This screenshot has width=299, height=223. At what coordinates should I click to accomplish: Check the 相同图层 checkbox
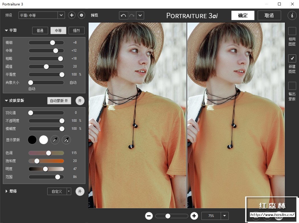click(292, 31)
